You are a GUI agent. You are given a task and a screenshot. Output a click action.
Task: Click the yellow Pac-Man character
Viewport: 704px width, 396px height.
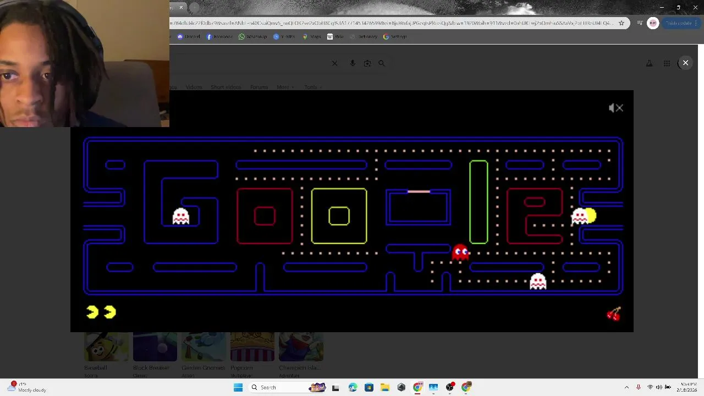click(x=590, y=216)
